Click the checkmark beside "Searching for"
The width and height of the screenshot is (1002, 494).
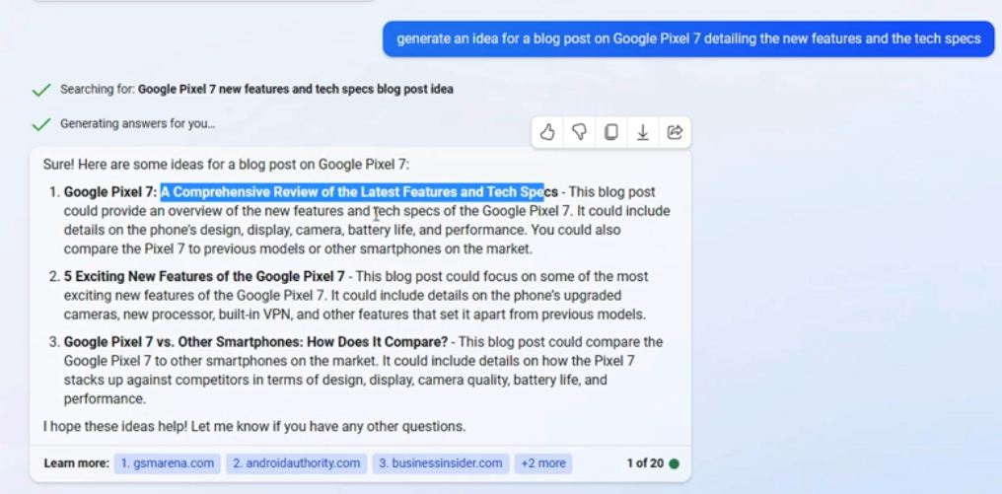[x=41, y=90]
